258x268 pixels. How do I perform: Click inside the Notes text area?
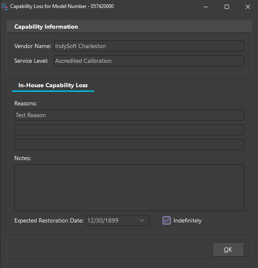129,188
